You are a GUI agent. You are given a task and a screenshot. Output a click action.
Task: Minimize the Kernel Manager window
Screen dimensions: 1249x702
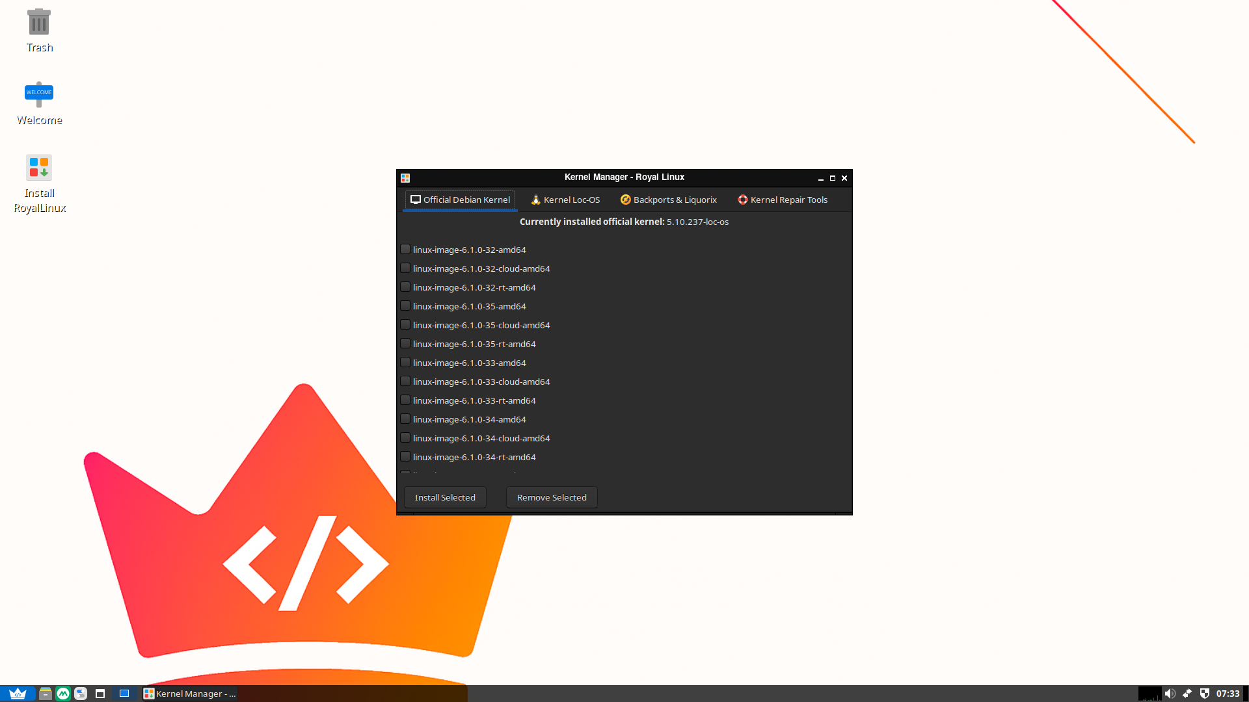tap(821, 178)
